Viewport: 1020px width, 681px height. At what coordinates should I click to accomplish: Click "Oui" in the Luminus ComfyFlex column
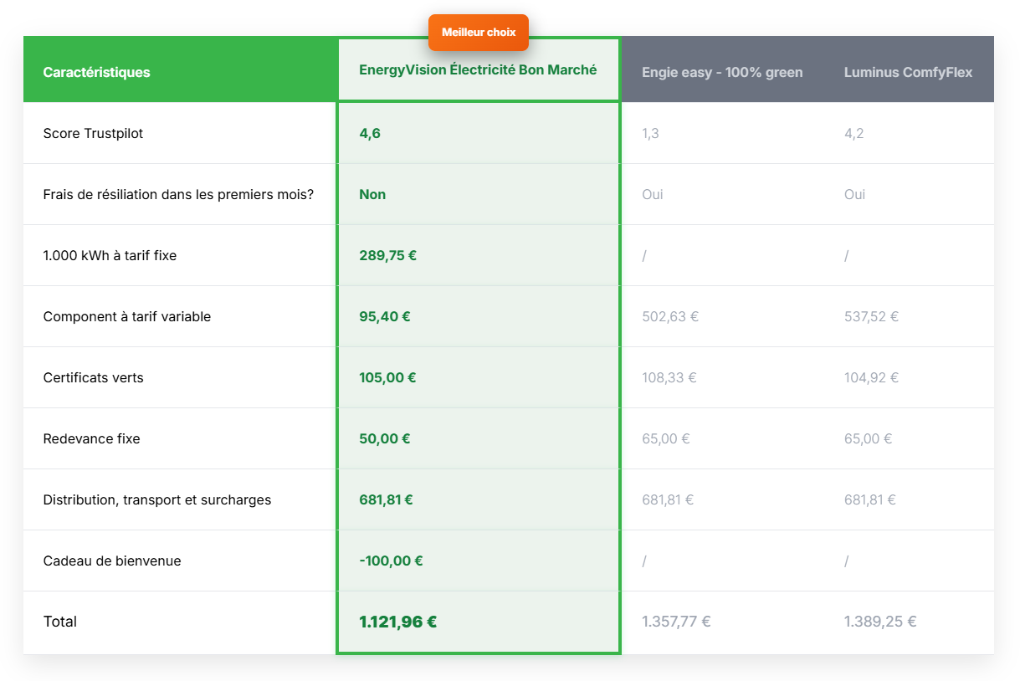[x=855, y=194]
